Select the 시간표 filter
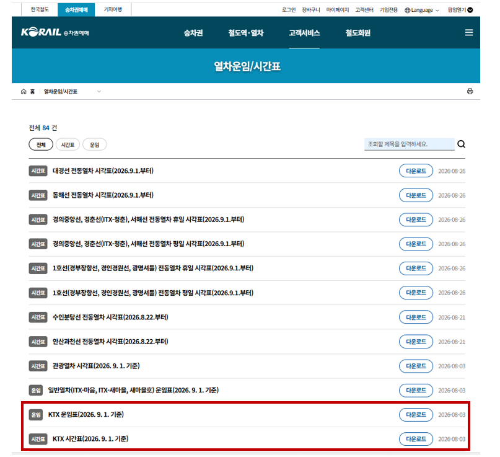 point(68,144)
